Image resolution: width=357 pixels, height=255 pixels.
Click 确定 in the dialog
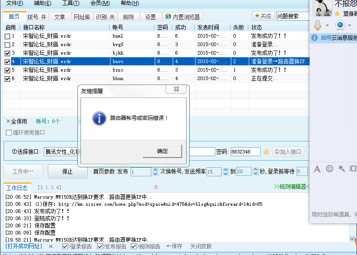click(x=162, y=151)
